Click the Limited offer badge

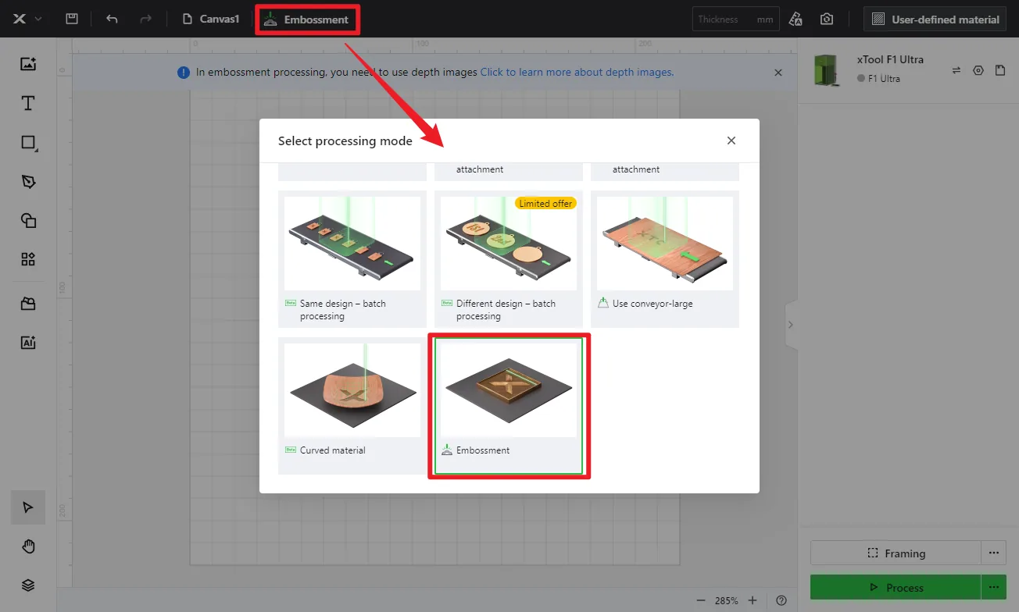point(545,203)
